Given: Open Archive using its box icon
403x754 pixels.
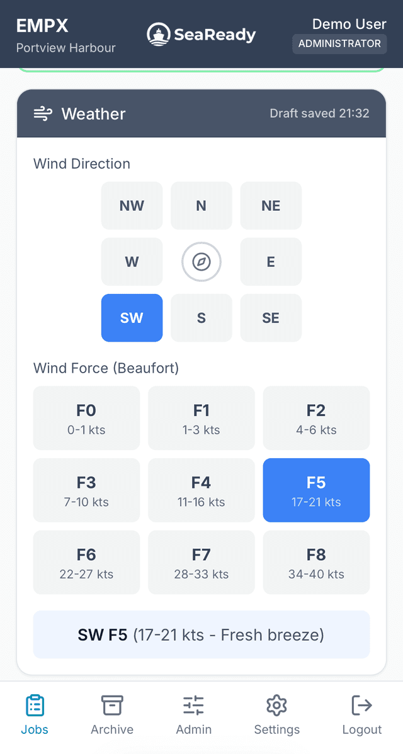Looking at the screenshot, I should pyautogui.click(x=111, y=706).
